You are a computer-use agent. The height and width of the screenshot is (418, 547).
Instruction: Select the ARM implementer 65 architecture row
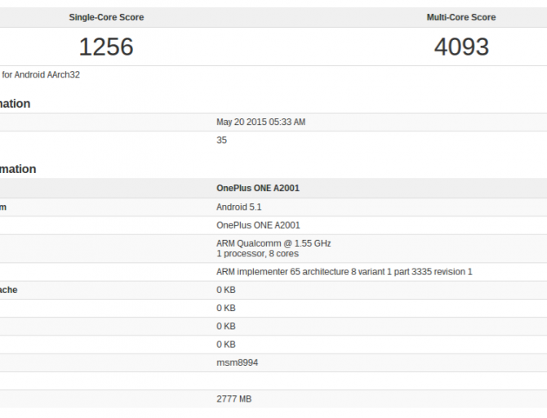point(344,272)
